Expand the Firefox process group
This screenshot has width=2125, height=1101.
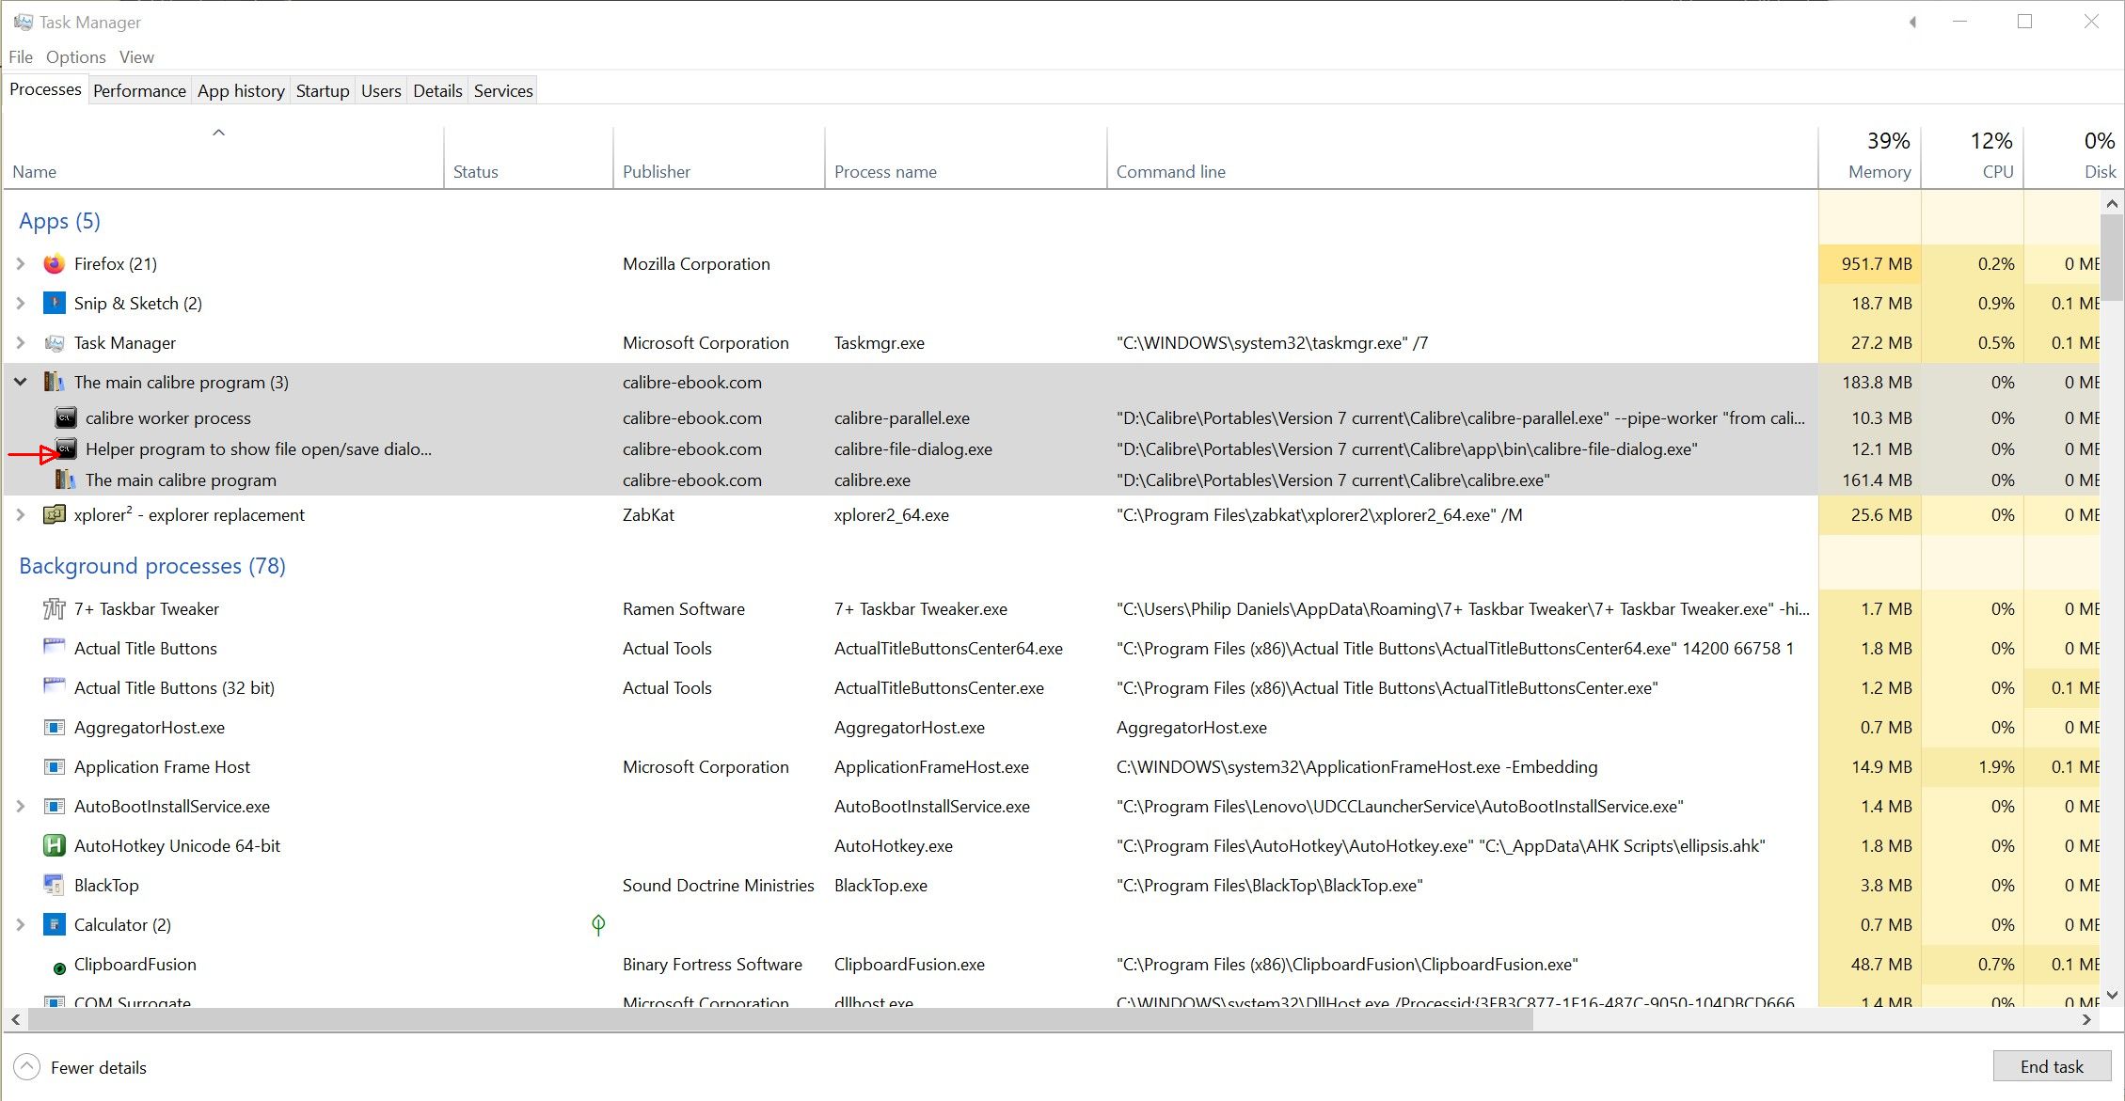point(21,264)
